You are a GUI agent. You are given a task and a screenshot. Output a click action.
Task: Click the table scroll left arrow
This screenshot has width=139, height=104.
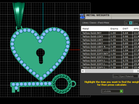point(83,71)
